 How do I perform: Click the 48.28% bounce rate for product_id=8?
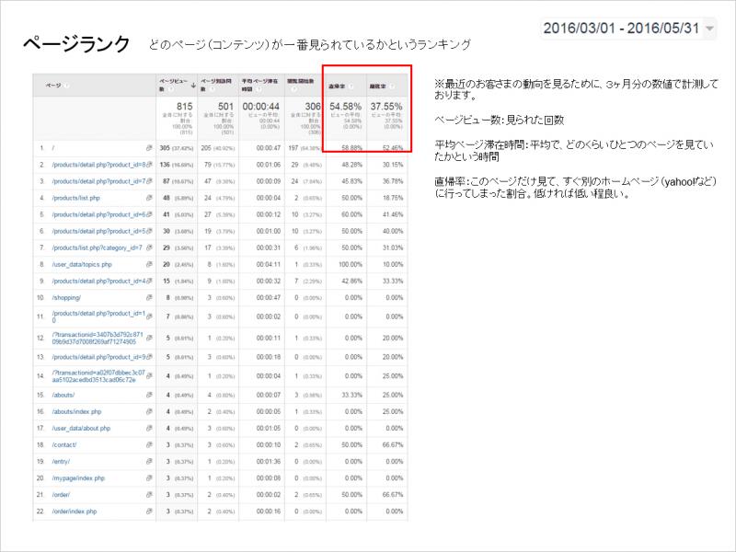(x=352, y=165)
